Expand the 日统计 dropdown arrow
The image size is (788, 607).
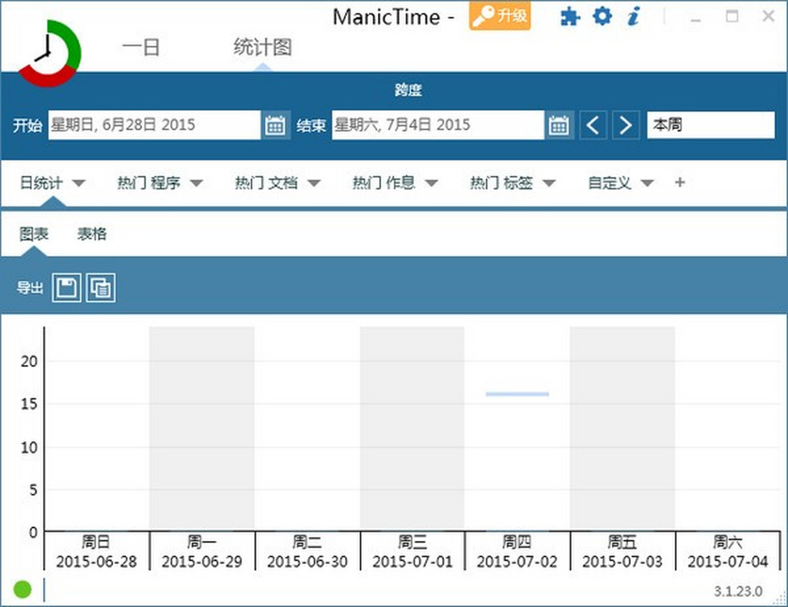click(78, 183)
